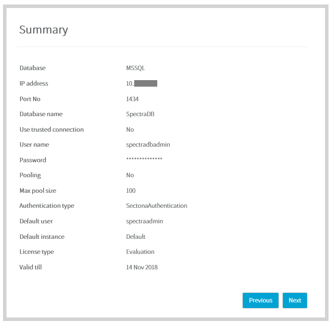Select the spectraadmin default user value
The width and height of the screenshot is (331, 326).
tap(144, 221)
